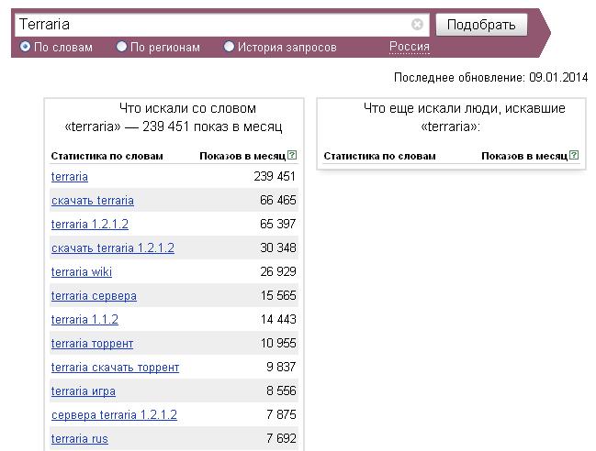Open the terraria rus link
Screen dimensions: 596x451
pos(80,439)
